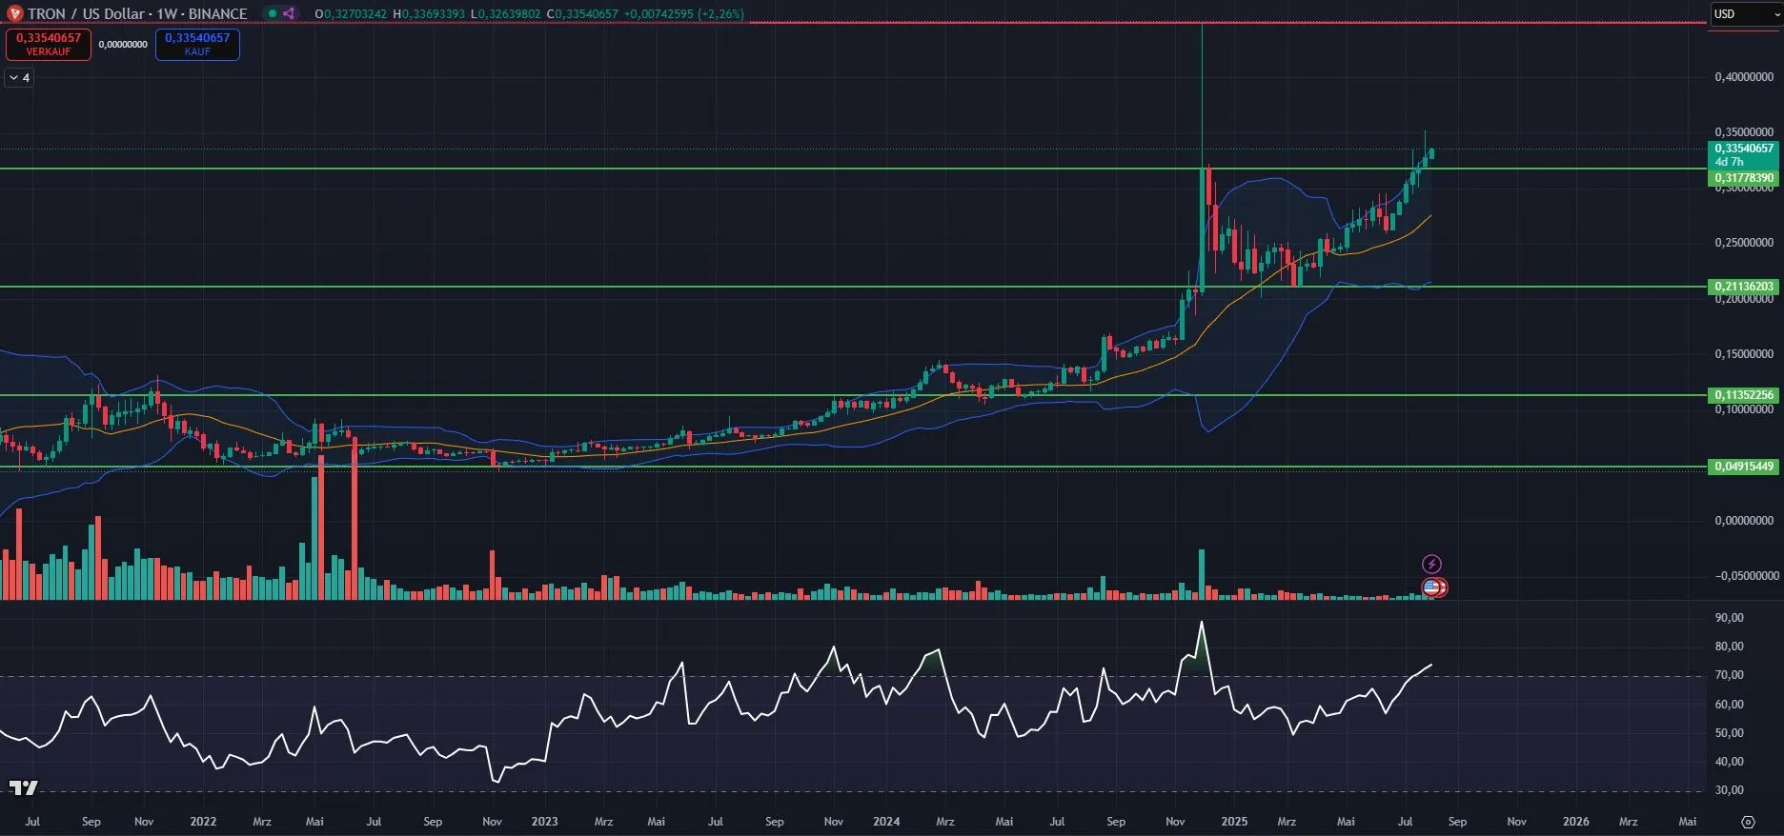Click the close value C0,33540657
This screenshot has height=836, width=1784.
(x=581, y=14)
